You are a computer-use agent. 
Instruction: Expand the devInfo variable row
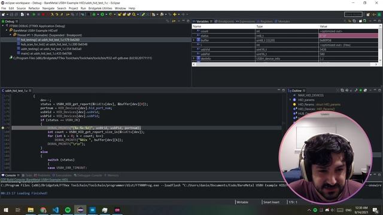point(194,59)
